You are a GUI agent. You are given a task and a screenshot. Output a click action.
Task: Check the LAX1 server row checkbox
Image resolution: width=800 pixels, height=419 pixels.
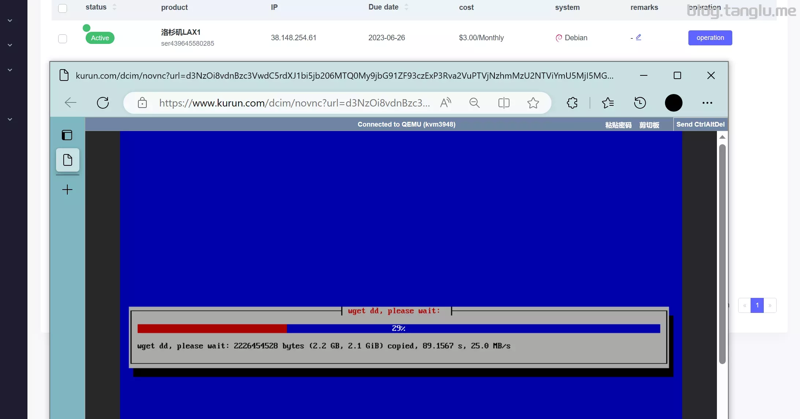tap(63, 38)
